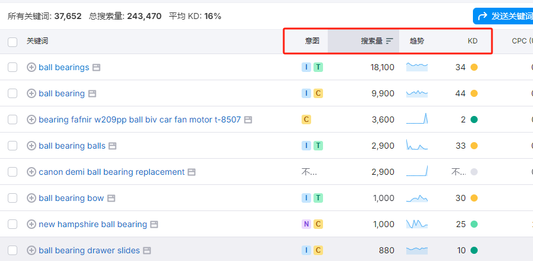
Task: Click SERP icon beside new hampshire ball bearing
Action: click(154, 224)
